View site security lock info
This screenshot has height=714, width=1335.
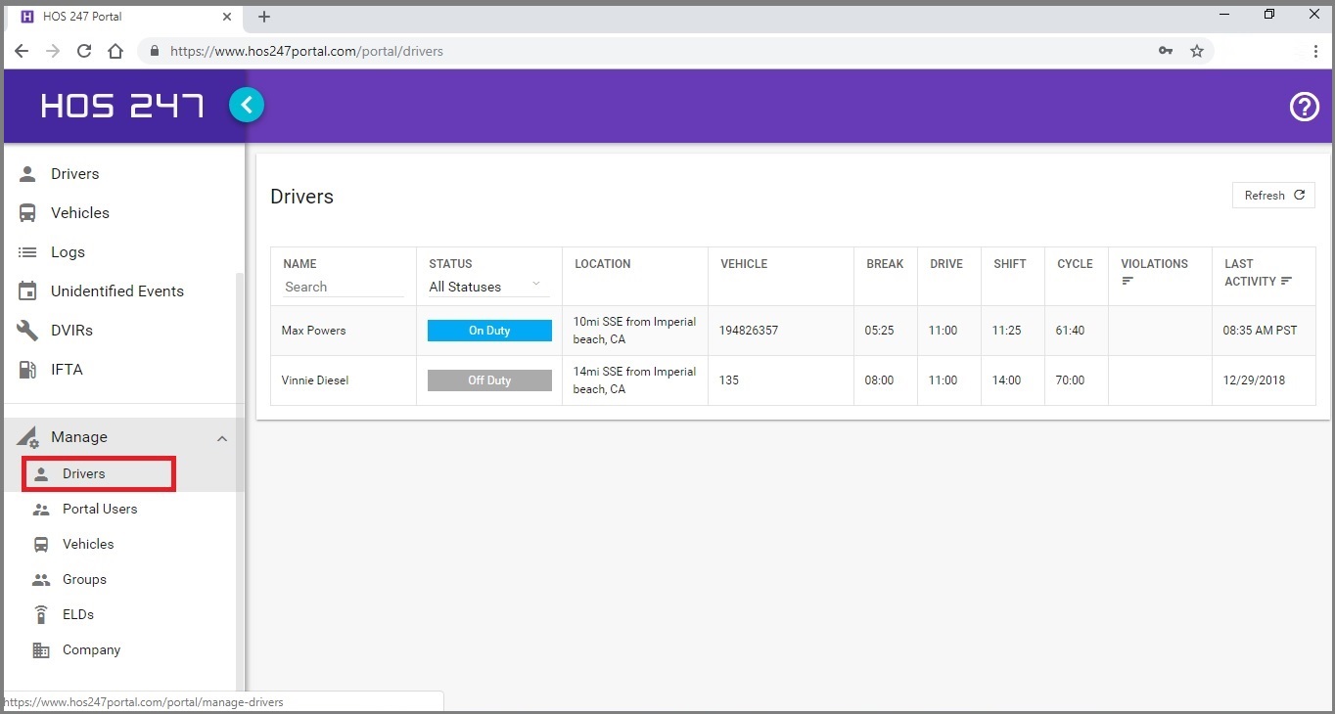click(155, 51)
